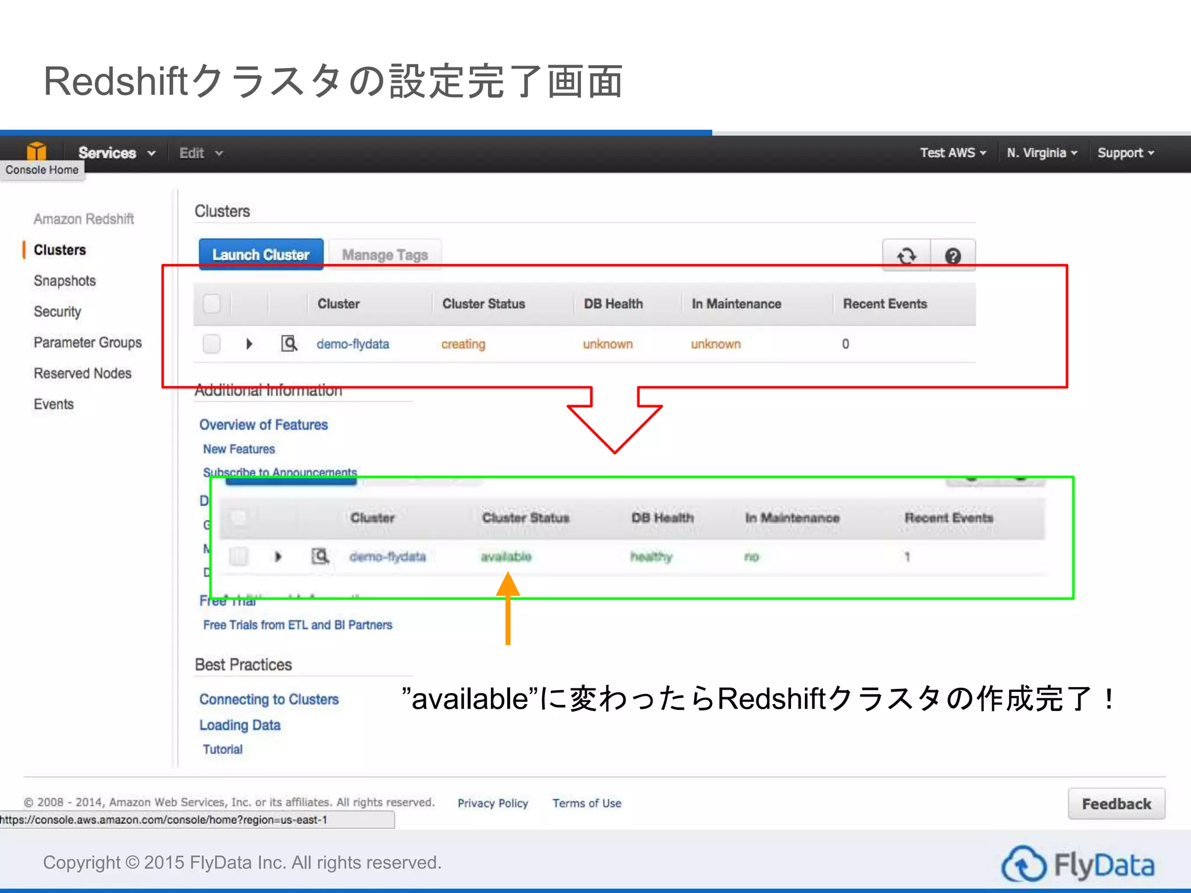The image size is (1191, 893).
Task: Open the demo-flydata link in available row
Action: 387,557
